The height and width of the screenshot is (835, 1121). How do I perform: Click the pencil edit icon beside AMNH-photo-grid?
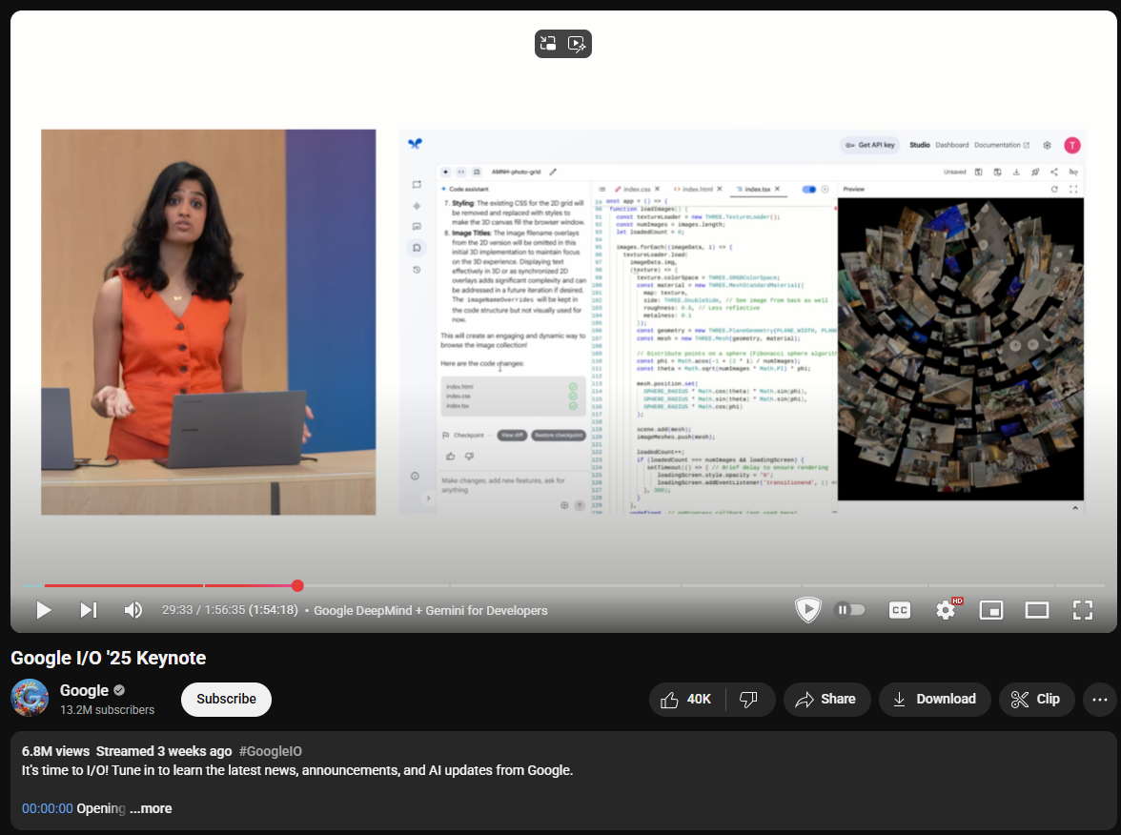tap(553, 172)
